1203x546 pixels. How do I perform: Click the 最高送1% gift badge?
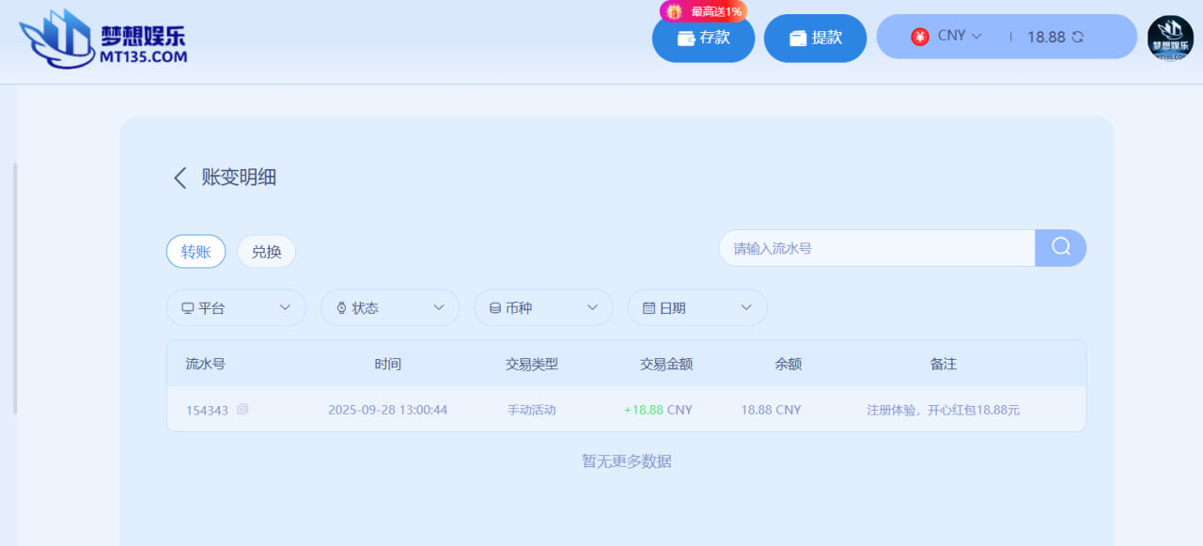[703, 11]
